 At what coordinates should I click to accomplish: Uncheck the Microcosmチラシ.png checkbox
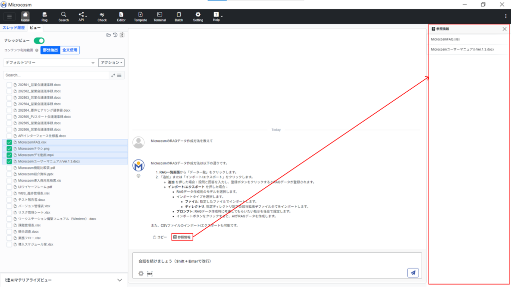coord(9,148)
